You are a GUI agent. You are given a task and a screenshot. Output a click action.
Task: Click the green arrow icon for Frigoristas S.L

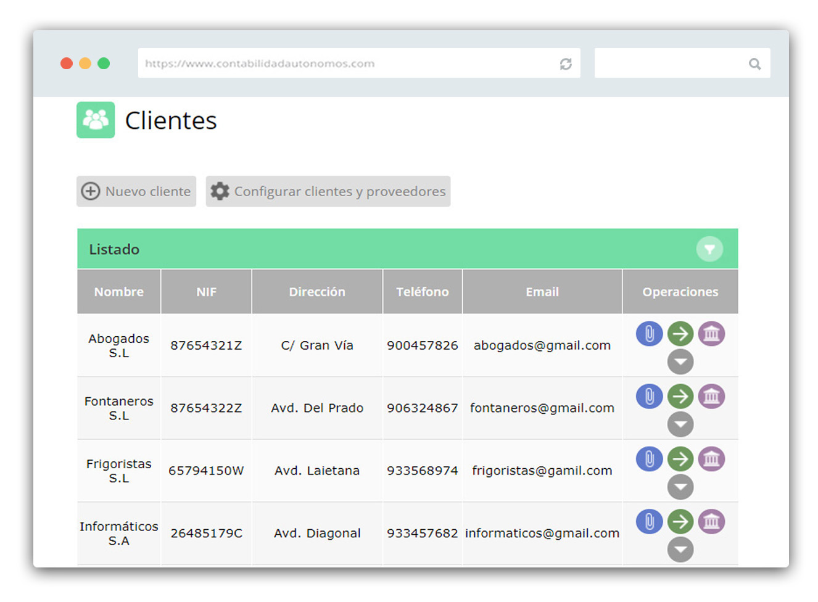680,459
